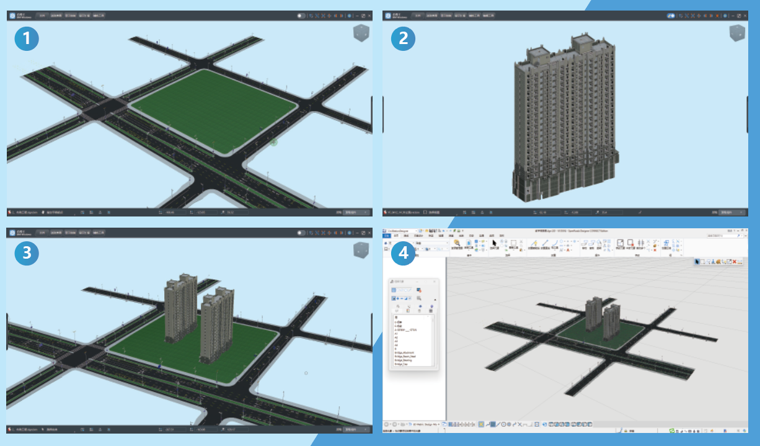Toggle the title bar switch in panel 1
The image size is (760, 446).
[x=301, y=16]
